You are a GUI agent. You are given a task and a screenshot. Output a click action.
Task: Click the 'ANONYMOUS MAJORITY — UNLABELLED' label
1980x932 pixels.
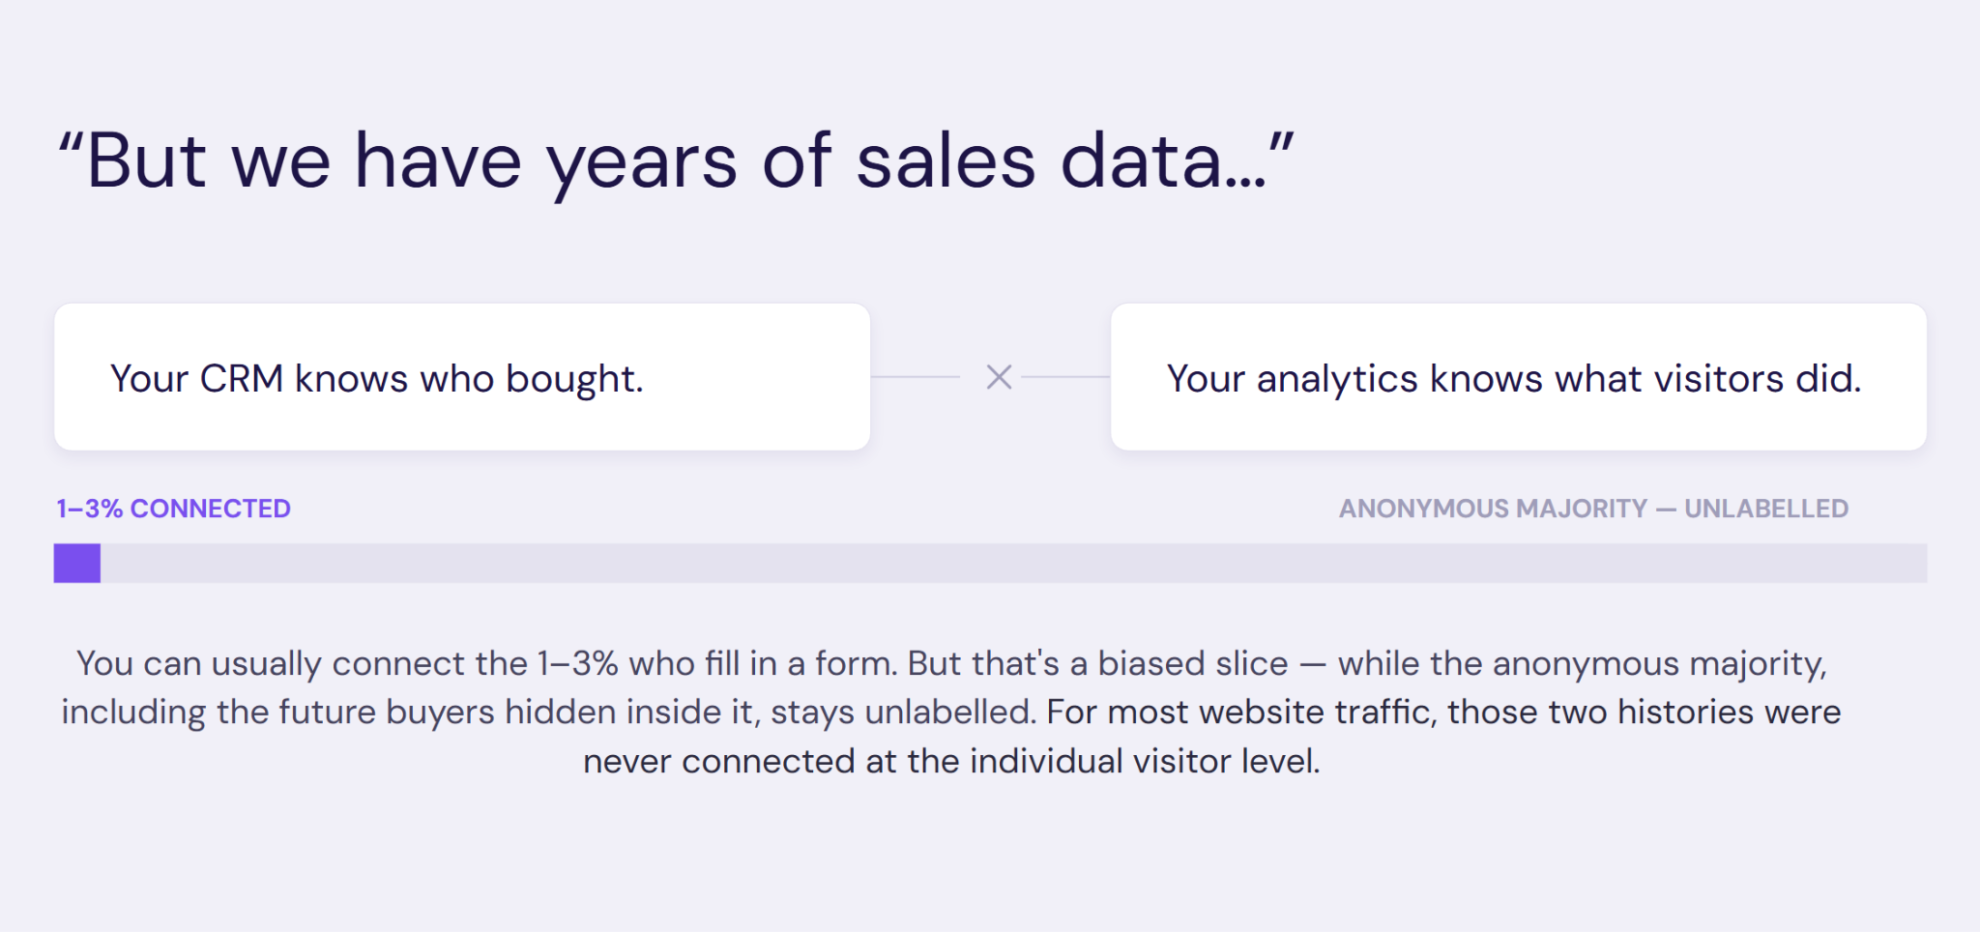(x=1593, y=509)
